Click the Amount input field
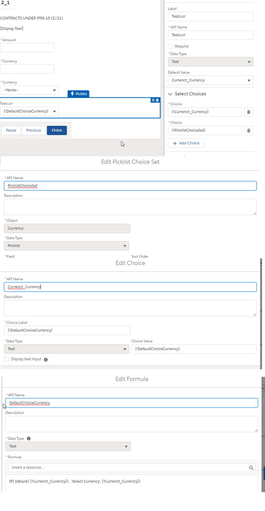This screenshot has height=511, width=265. 27,48
